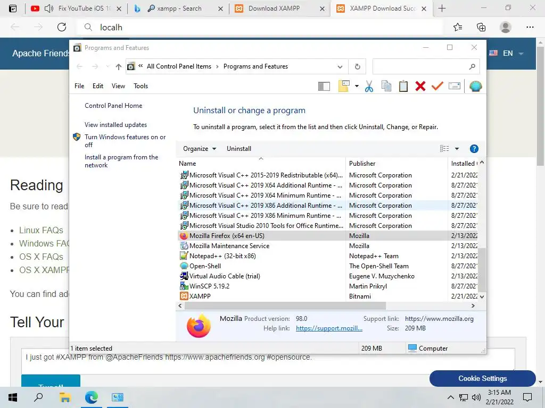Screen dimensions: 545x408
Task: Go up one level with the up arrow
Action: coord(119,66)
